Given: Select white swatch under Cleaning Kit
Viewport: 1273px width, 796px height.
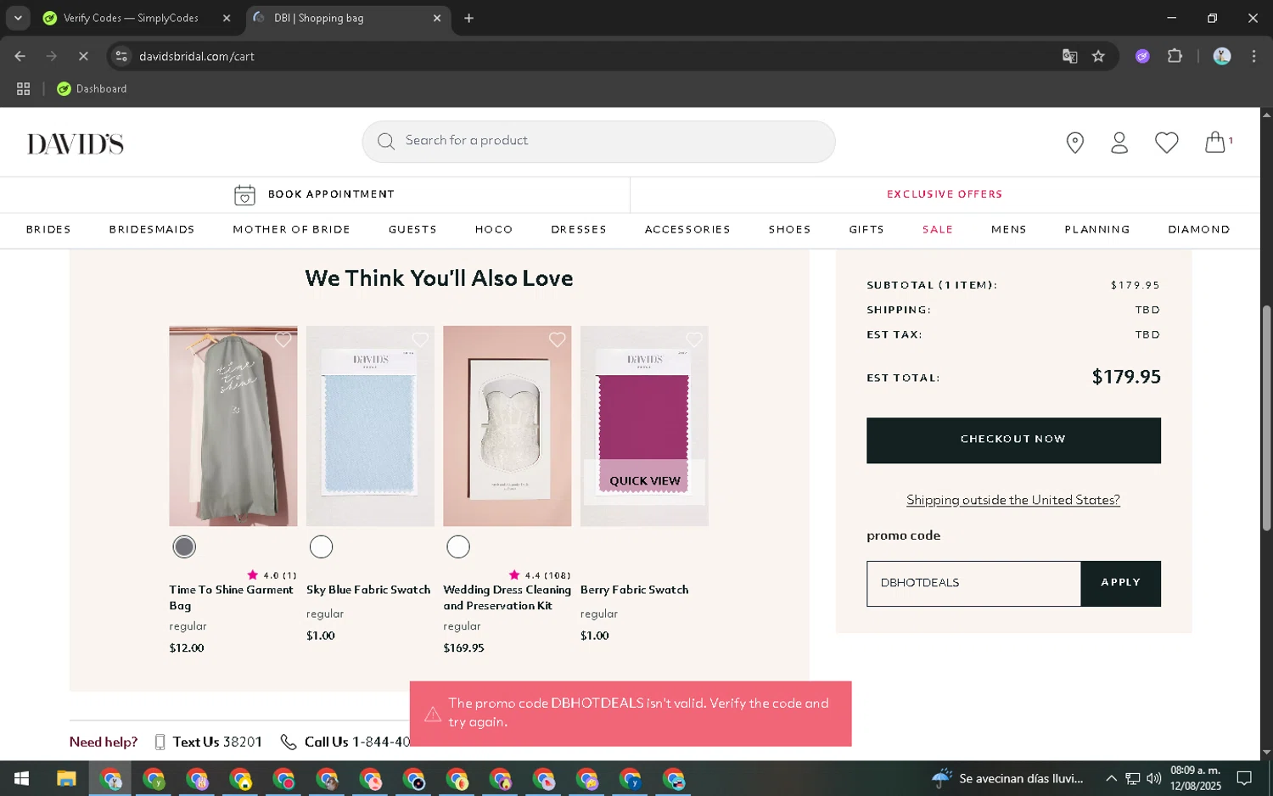Looking at the screenshot, I should click(x=458, y=547).
